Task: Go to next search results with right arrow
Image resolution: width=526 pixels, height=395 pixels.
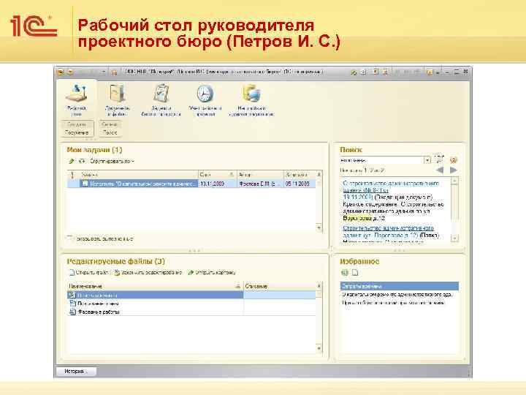Action: (453, 170)
